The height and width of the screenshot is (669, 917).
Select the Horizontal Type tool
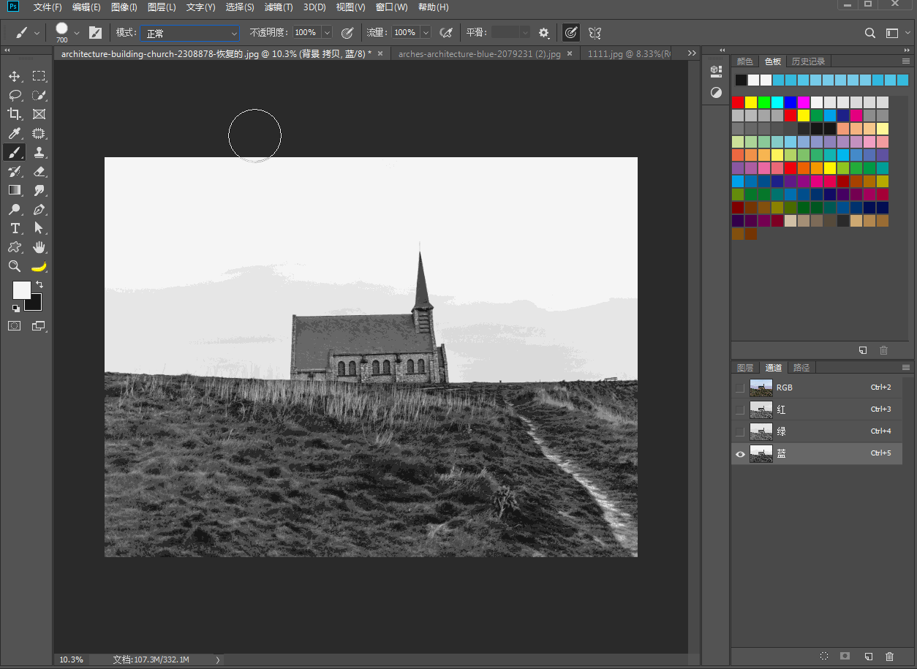pyautogui.click(x=15, y=228)
